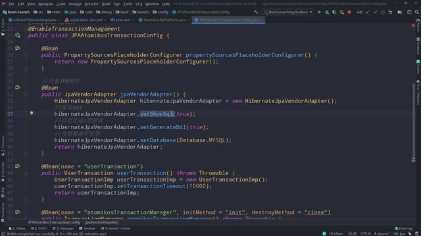Open the VCS menu
The height and width of the screenshot is (236, 421).
pyautogui.click(x=139, y=4)
